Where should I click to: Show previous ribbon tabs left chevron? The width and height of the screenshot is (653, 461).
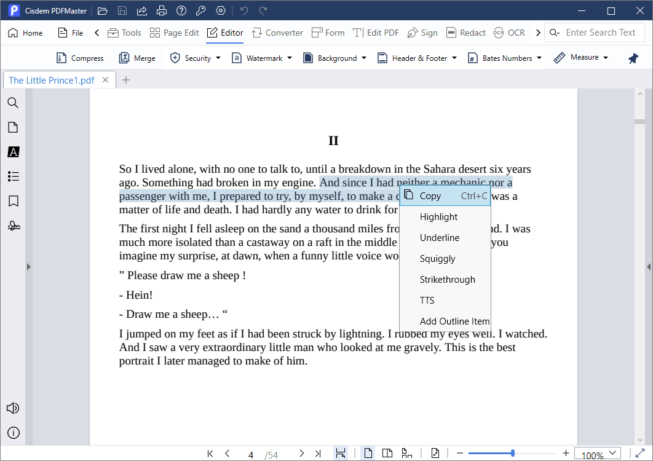click(97, 33)
